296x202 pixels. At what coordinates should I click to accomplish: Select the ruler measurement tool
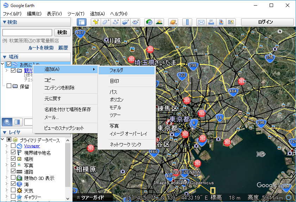click(x=187, y=22)
